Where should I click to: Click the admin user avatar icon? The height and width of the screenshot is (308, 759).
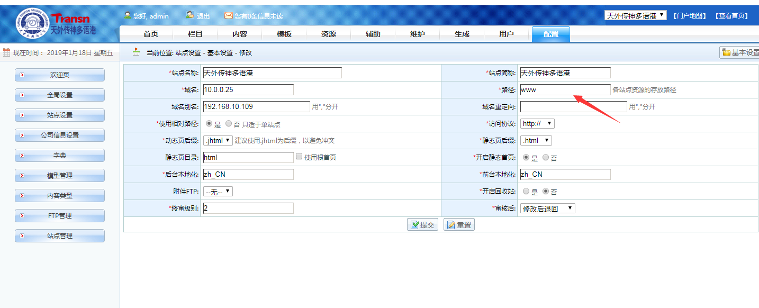[128, 15]
